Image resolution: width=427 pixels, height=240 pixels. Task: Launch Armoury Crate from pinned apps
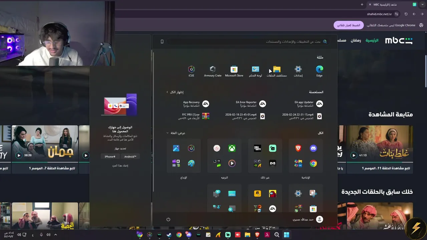pos(212,71)
